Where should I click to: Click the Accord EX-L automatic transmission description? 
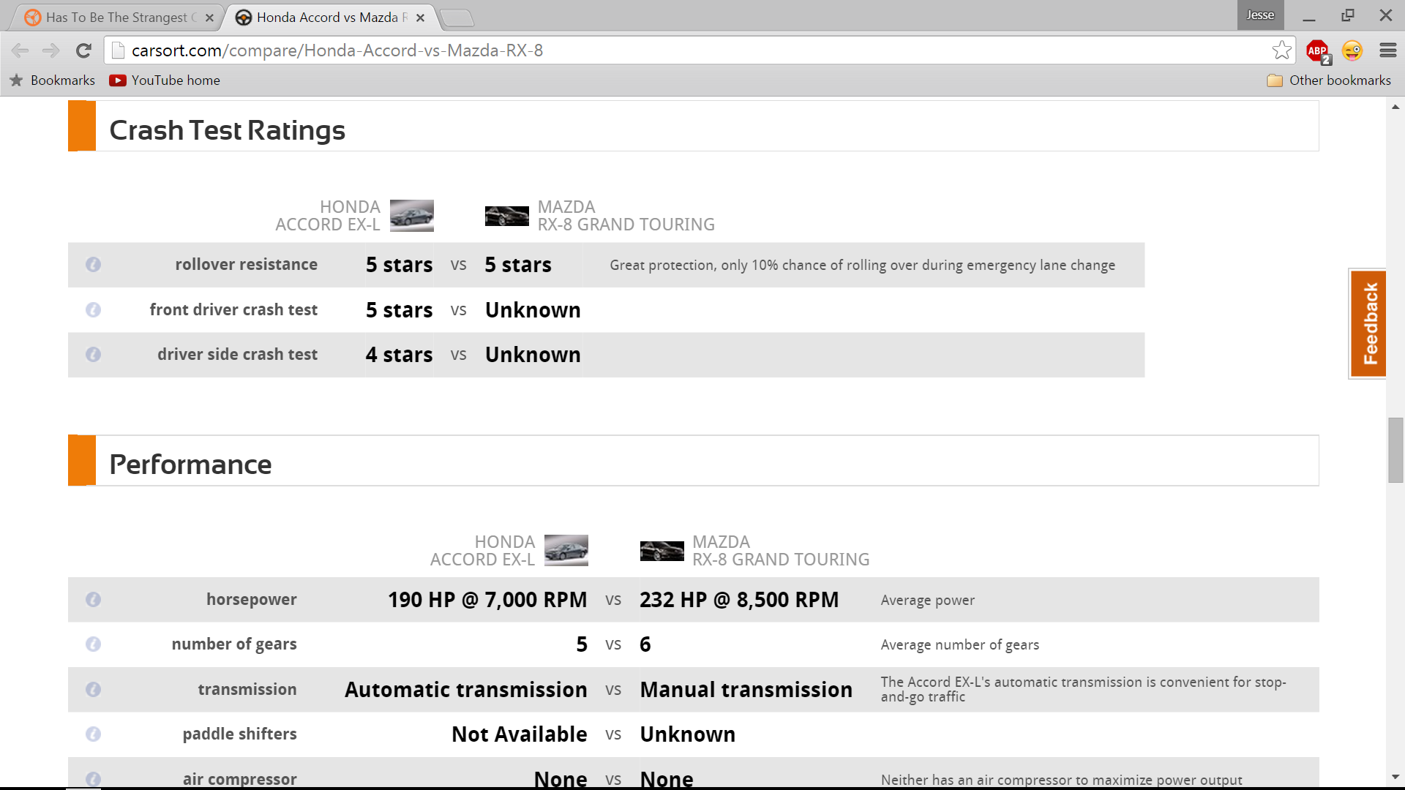1083,689
